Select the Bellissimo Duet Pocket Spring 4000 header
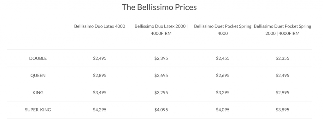This screenshot has height=120, width=323. pos(223,30)
